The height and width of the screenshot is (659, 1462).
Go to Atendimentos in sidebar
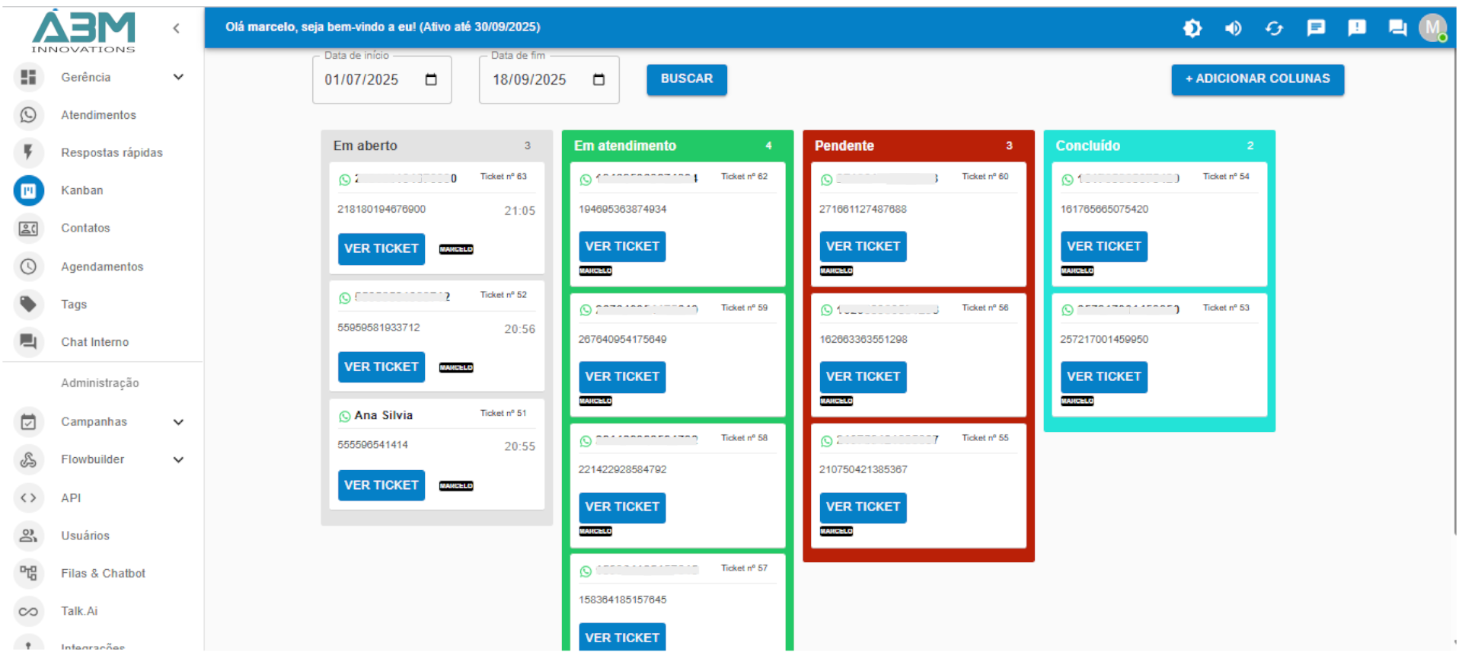[98, 115]
